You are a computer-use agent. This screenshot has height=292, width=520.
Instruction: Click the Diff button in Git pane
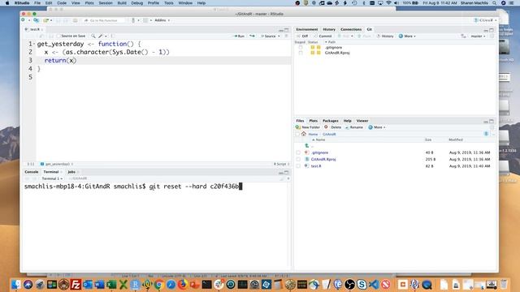coord(303,36)
